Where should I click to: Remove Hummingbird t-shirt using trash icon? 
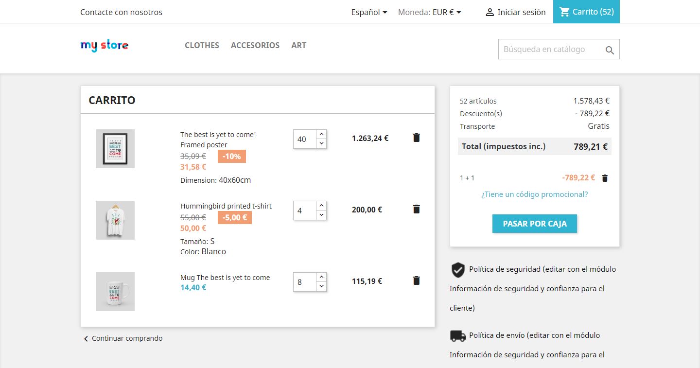(x=416, y=210)
